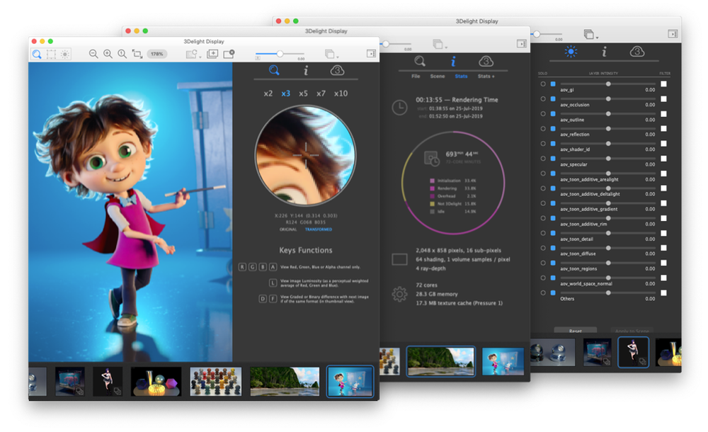This screenshot has height=432, width=708.
Task: Check the filter box for aov_specular
Action: pos(664,159)
